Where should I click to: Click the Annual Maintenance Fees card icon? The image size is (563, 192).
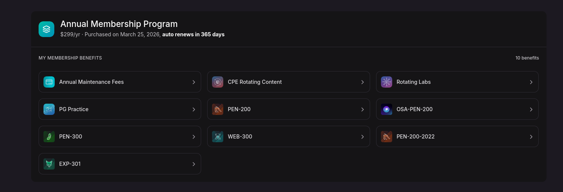click(x=49, y=82)
